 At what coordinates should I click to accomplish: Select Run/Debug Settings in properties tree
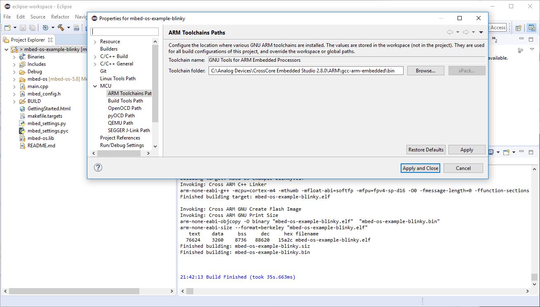tap(122, 145)
